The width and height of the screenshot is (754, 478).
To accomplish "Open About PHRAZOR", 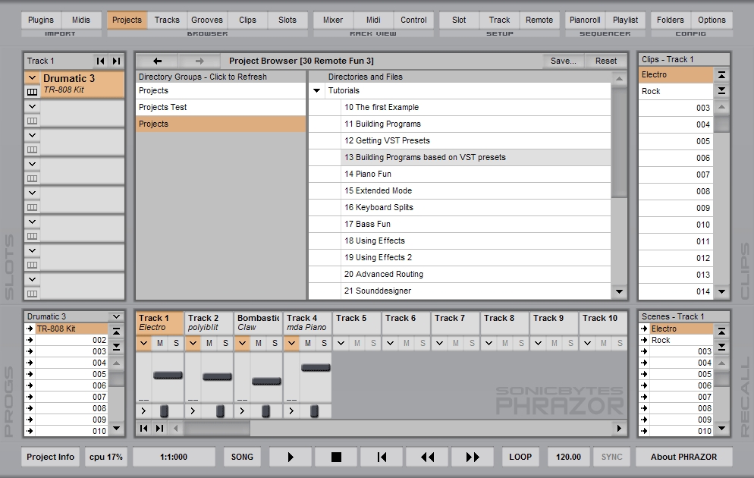I will coord(683,457).
